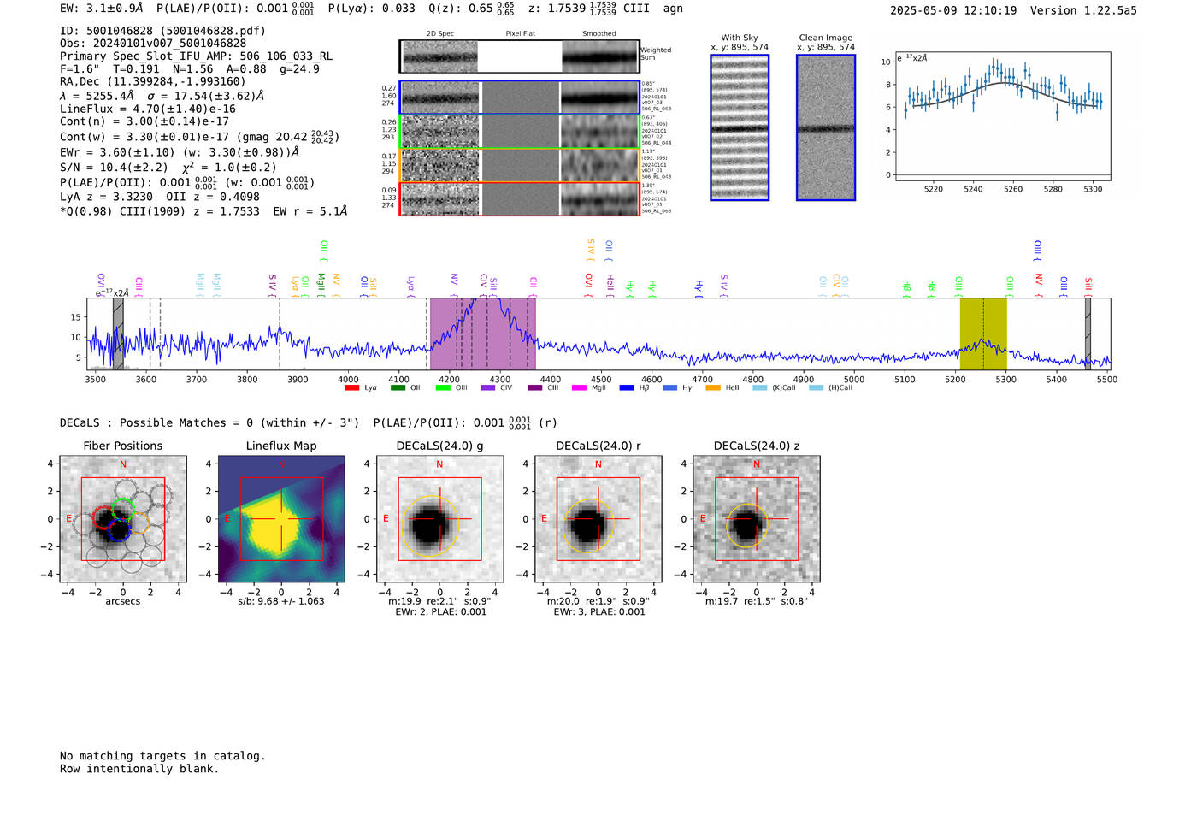The image size is (1197, 815).
Task: Click the Version 1.22.5a5 label
Action: click(1083, 11)
